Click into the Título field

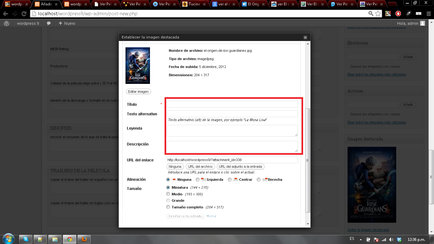click(232, 104)
